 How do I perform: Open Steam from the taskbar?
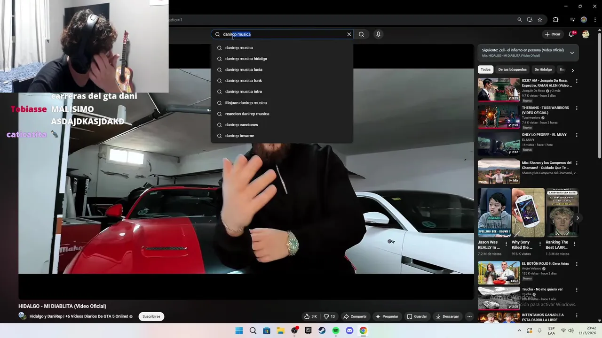coord(322,330)
